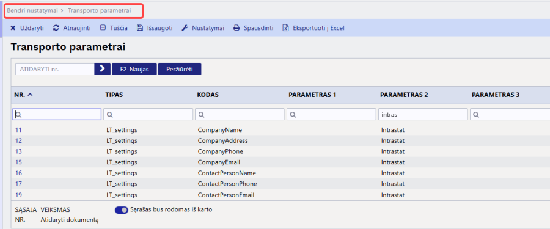Click the Tuščia toolbar label

pos(119,28)
